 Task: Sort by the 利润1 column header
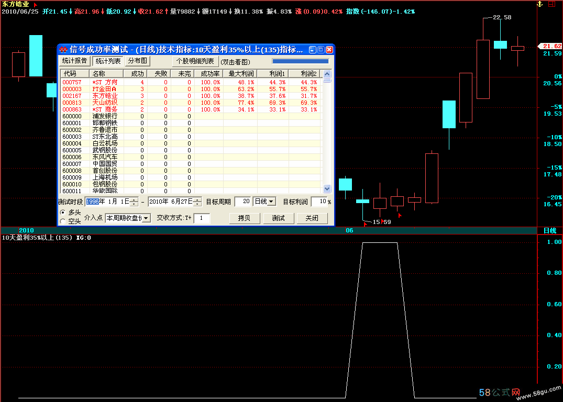pyautogui.click(x=273, y=74)
